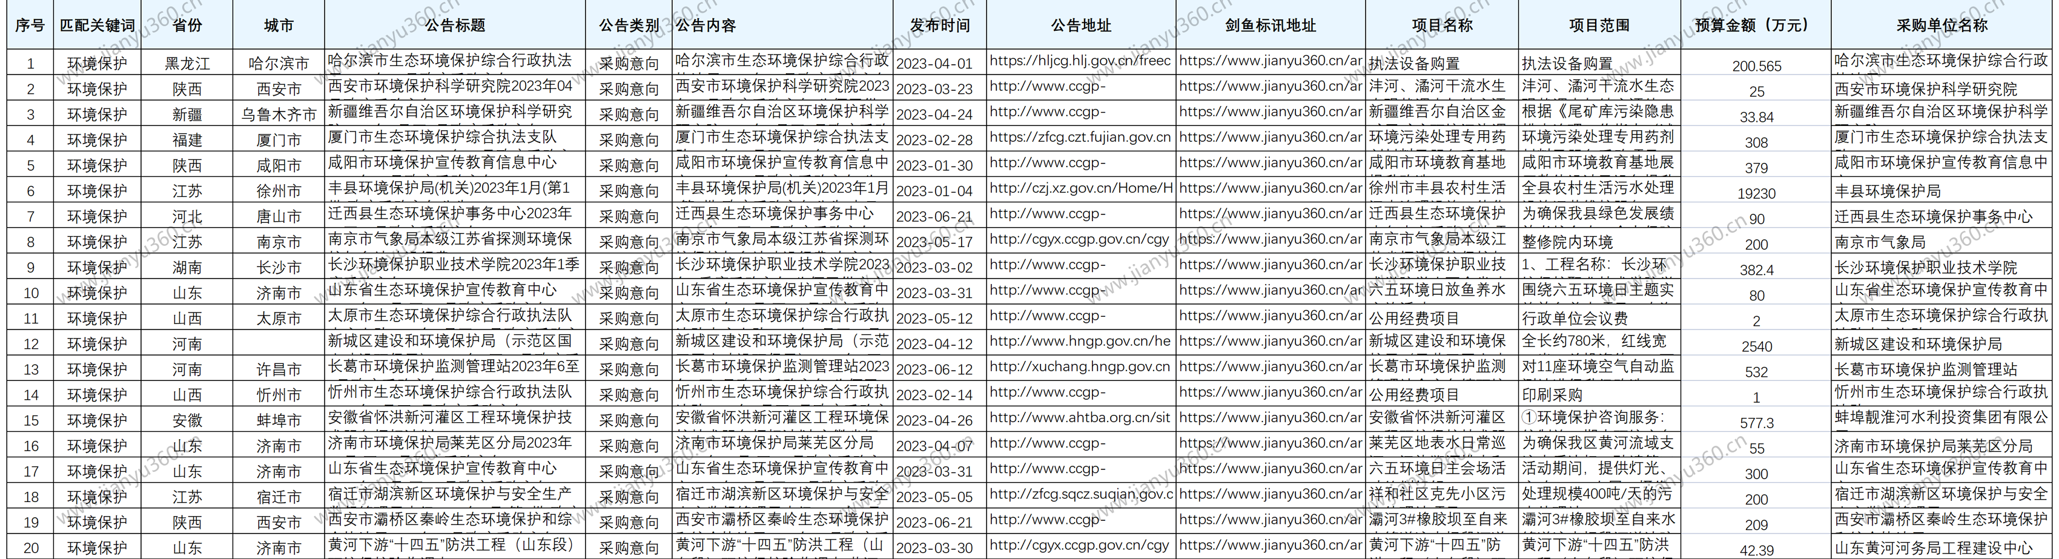
Task: Select the date 2023-03-30
Action: click(934, 549)
